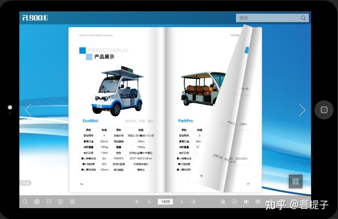Click the '产品展示' heading

coord(104,57)
